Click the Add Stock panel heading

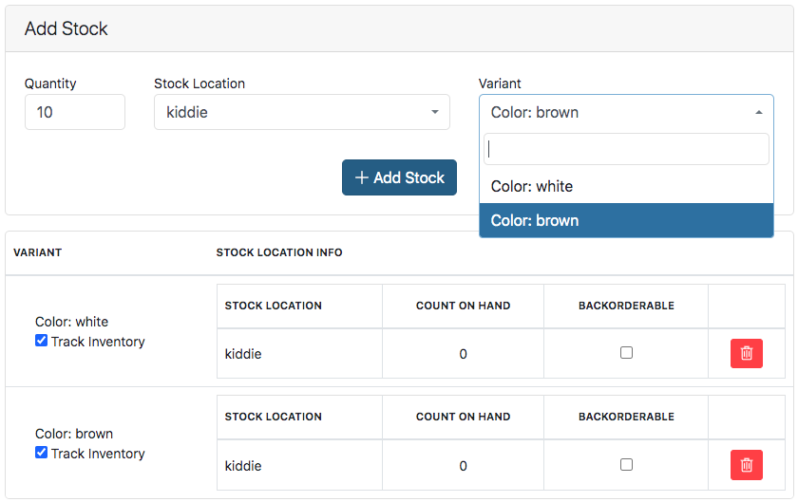point(66,28)
